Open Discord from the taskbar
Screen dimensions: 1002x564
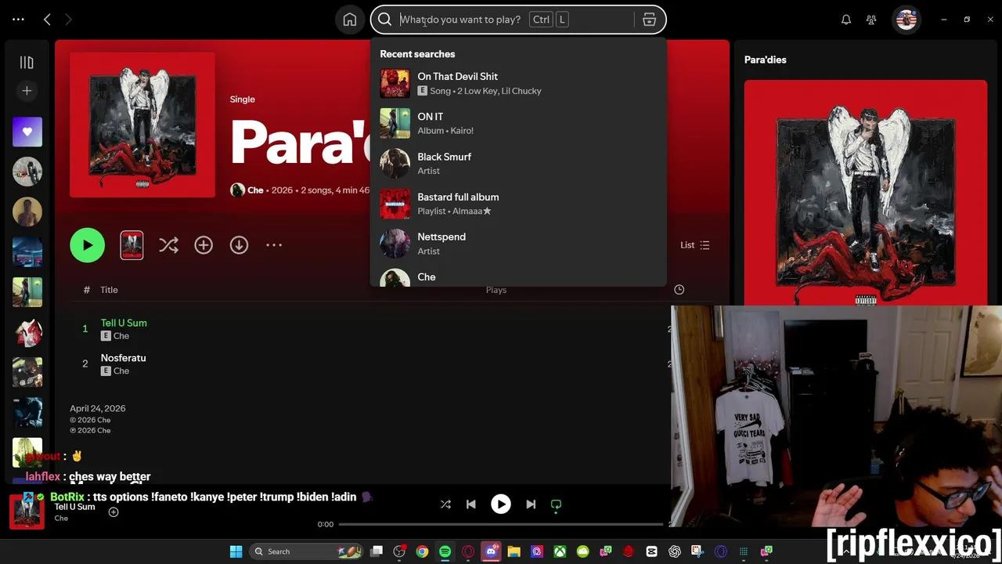pos(491,551)
